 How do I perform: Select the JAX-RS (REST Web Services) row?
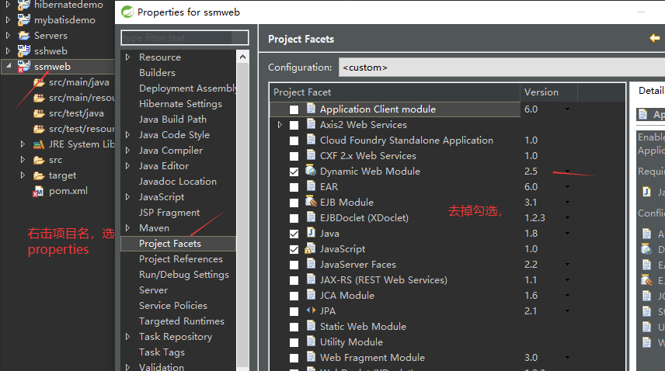(x=384, y=280)
